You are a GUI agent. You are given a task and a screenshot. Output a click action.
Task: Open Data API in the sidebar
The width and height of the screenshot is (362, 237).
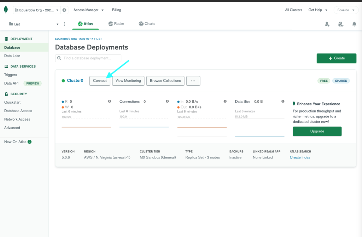[x=11, y=83]
